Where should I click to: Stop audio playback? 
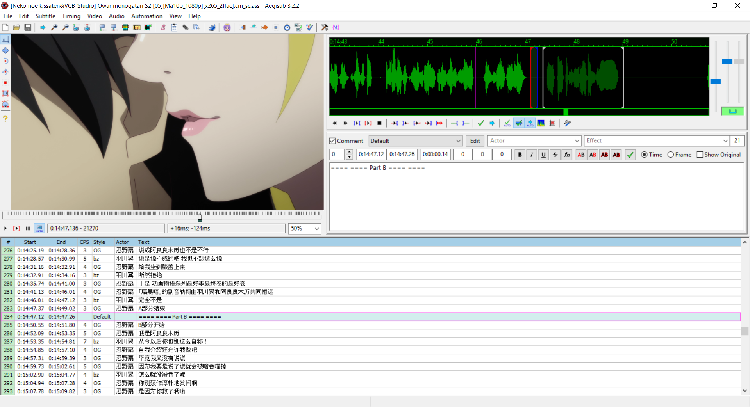click(379, 123)
